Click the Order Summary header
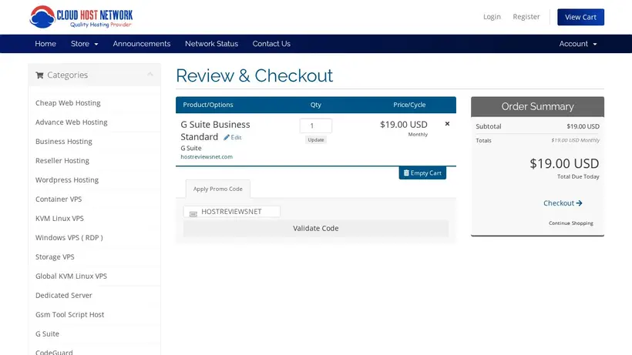 (x=537, y=107)
